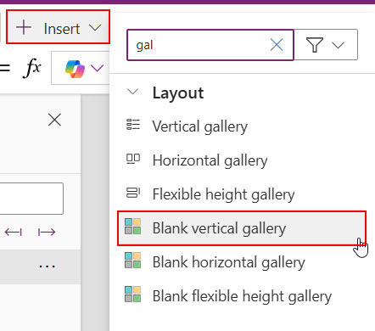Clear the 'gal' search text
This screenshot has height=331, width=375.
point(277,45)
